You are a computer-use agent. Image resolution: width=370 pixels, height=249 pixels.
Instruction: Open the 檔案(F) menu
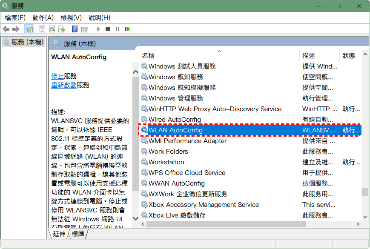(15, 18)
